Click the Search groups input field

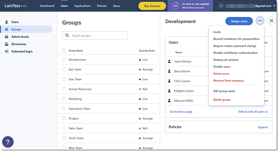pyautogui.click(x=98, y=36)
